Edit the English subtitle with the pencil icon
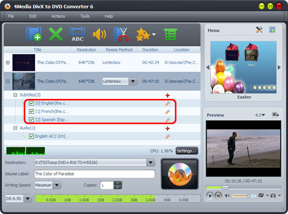Image resolution: width=288 pixels, height=214 pixels. tap(168, 104)
